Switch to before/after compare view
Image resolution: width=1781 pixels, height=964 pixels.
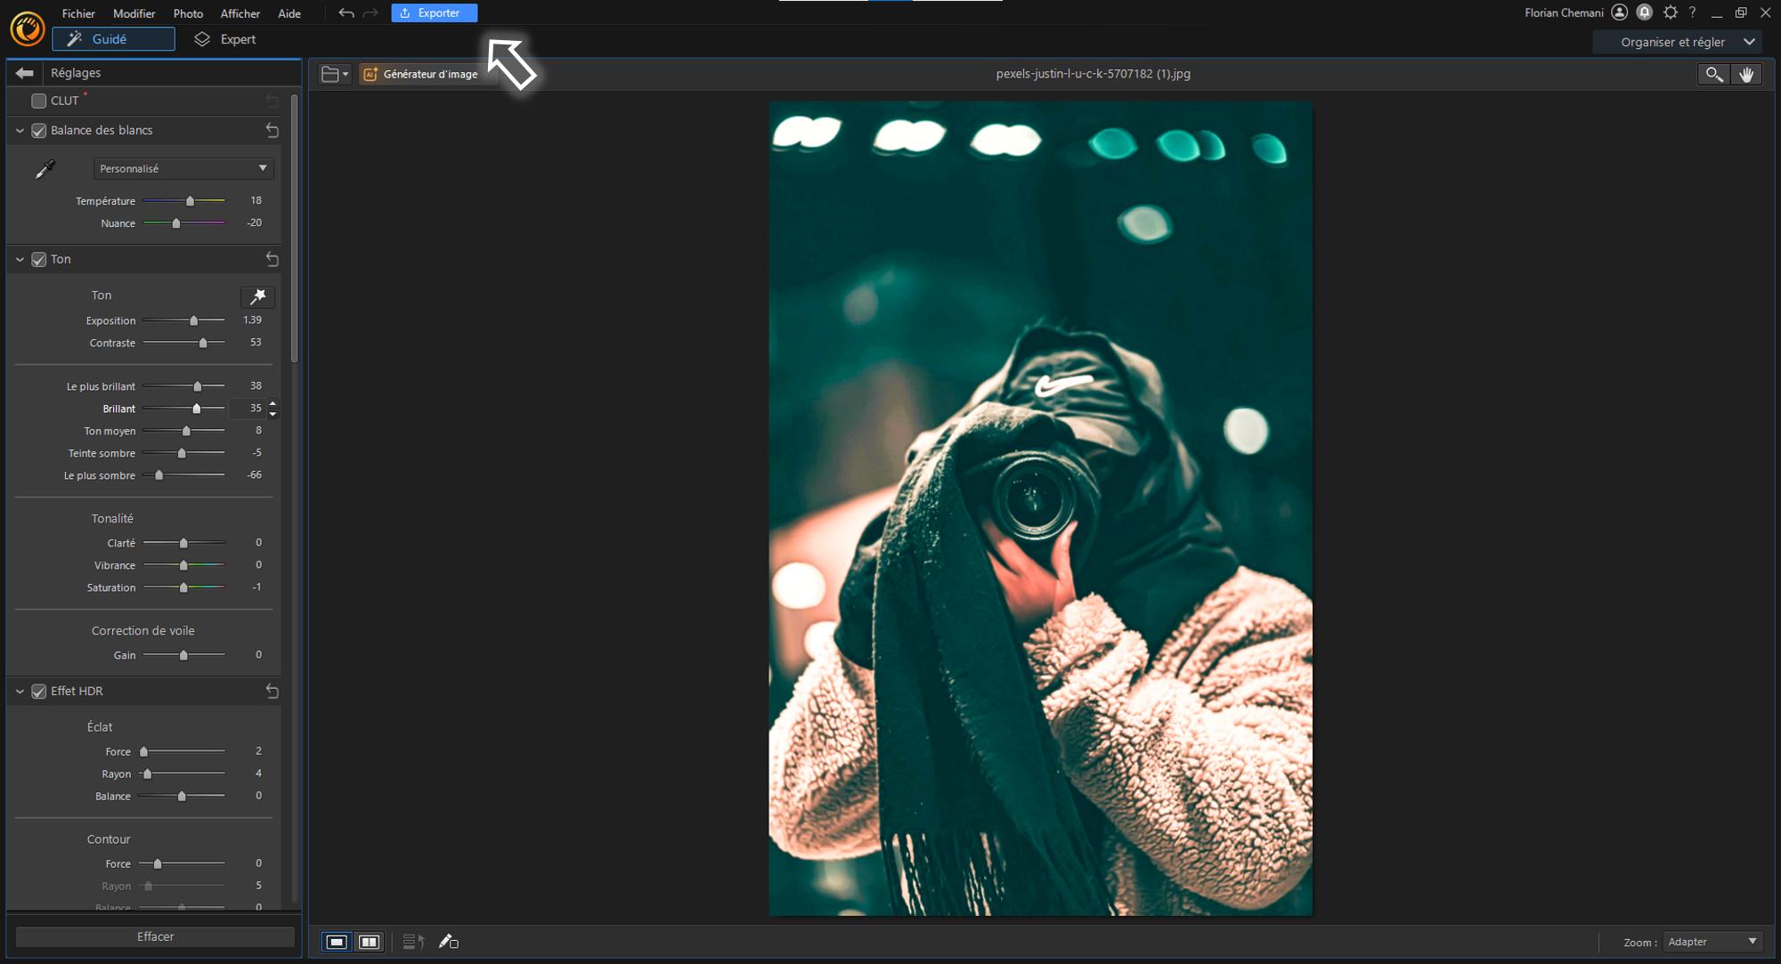coord(369,942)
